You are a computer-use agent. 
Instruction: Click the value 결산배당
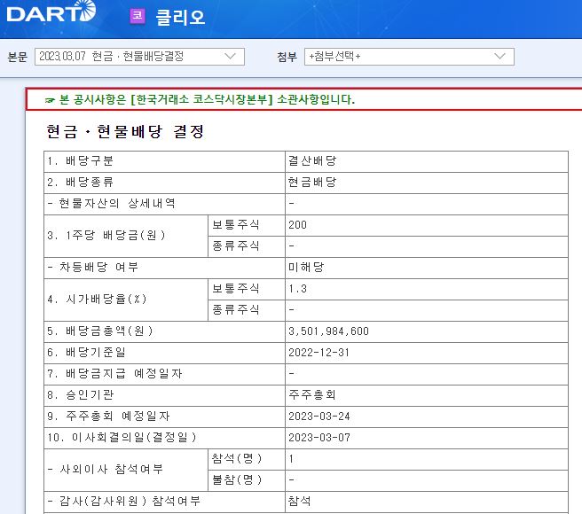click(x=312, y=161)
